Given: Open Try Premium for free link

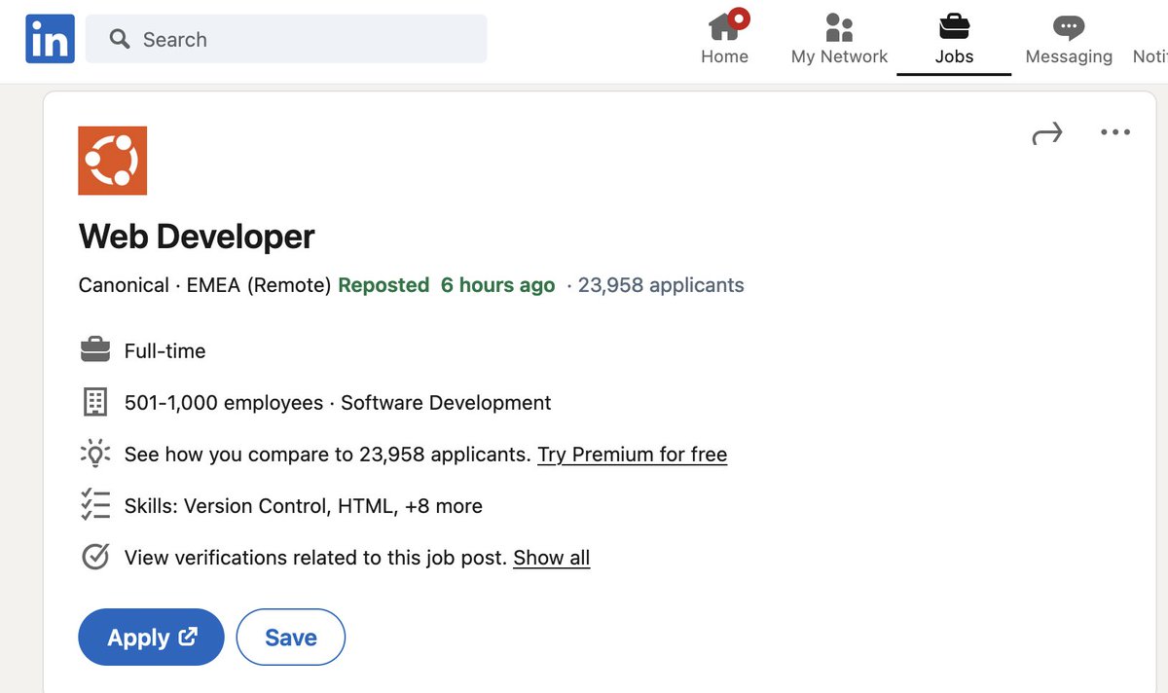Looking at the screenshot, I should pyautogui.click(x=633, y=455).
